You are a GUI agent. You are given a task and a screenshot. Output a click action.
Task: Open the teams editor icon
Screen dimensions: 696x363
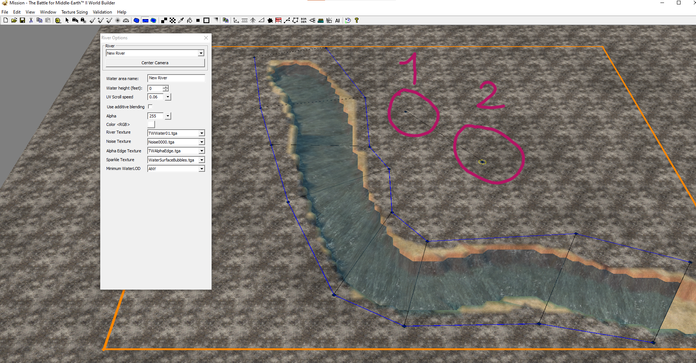pos(321,21)
